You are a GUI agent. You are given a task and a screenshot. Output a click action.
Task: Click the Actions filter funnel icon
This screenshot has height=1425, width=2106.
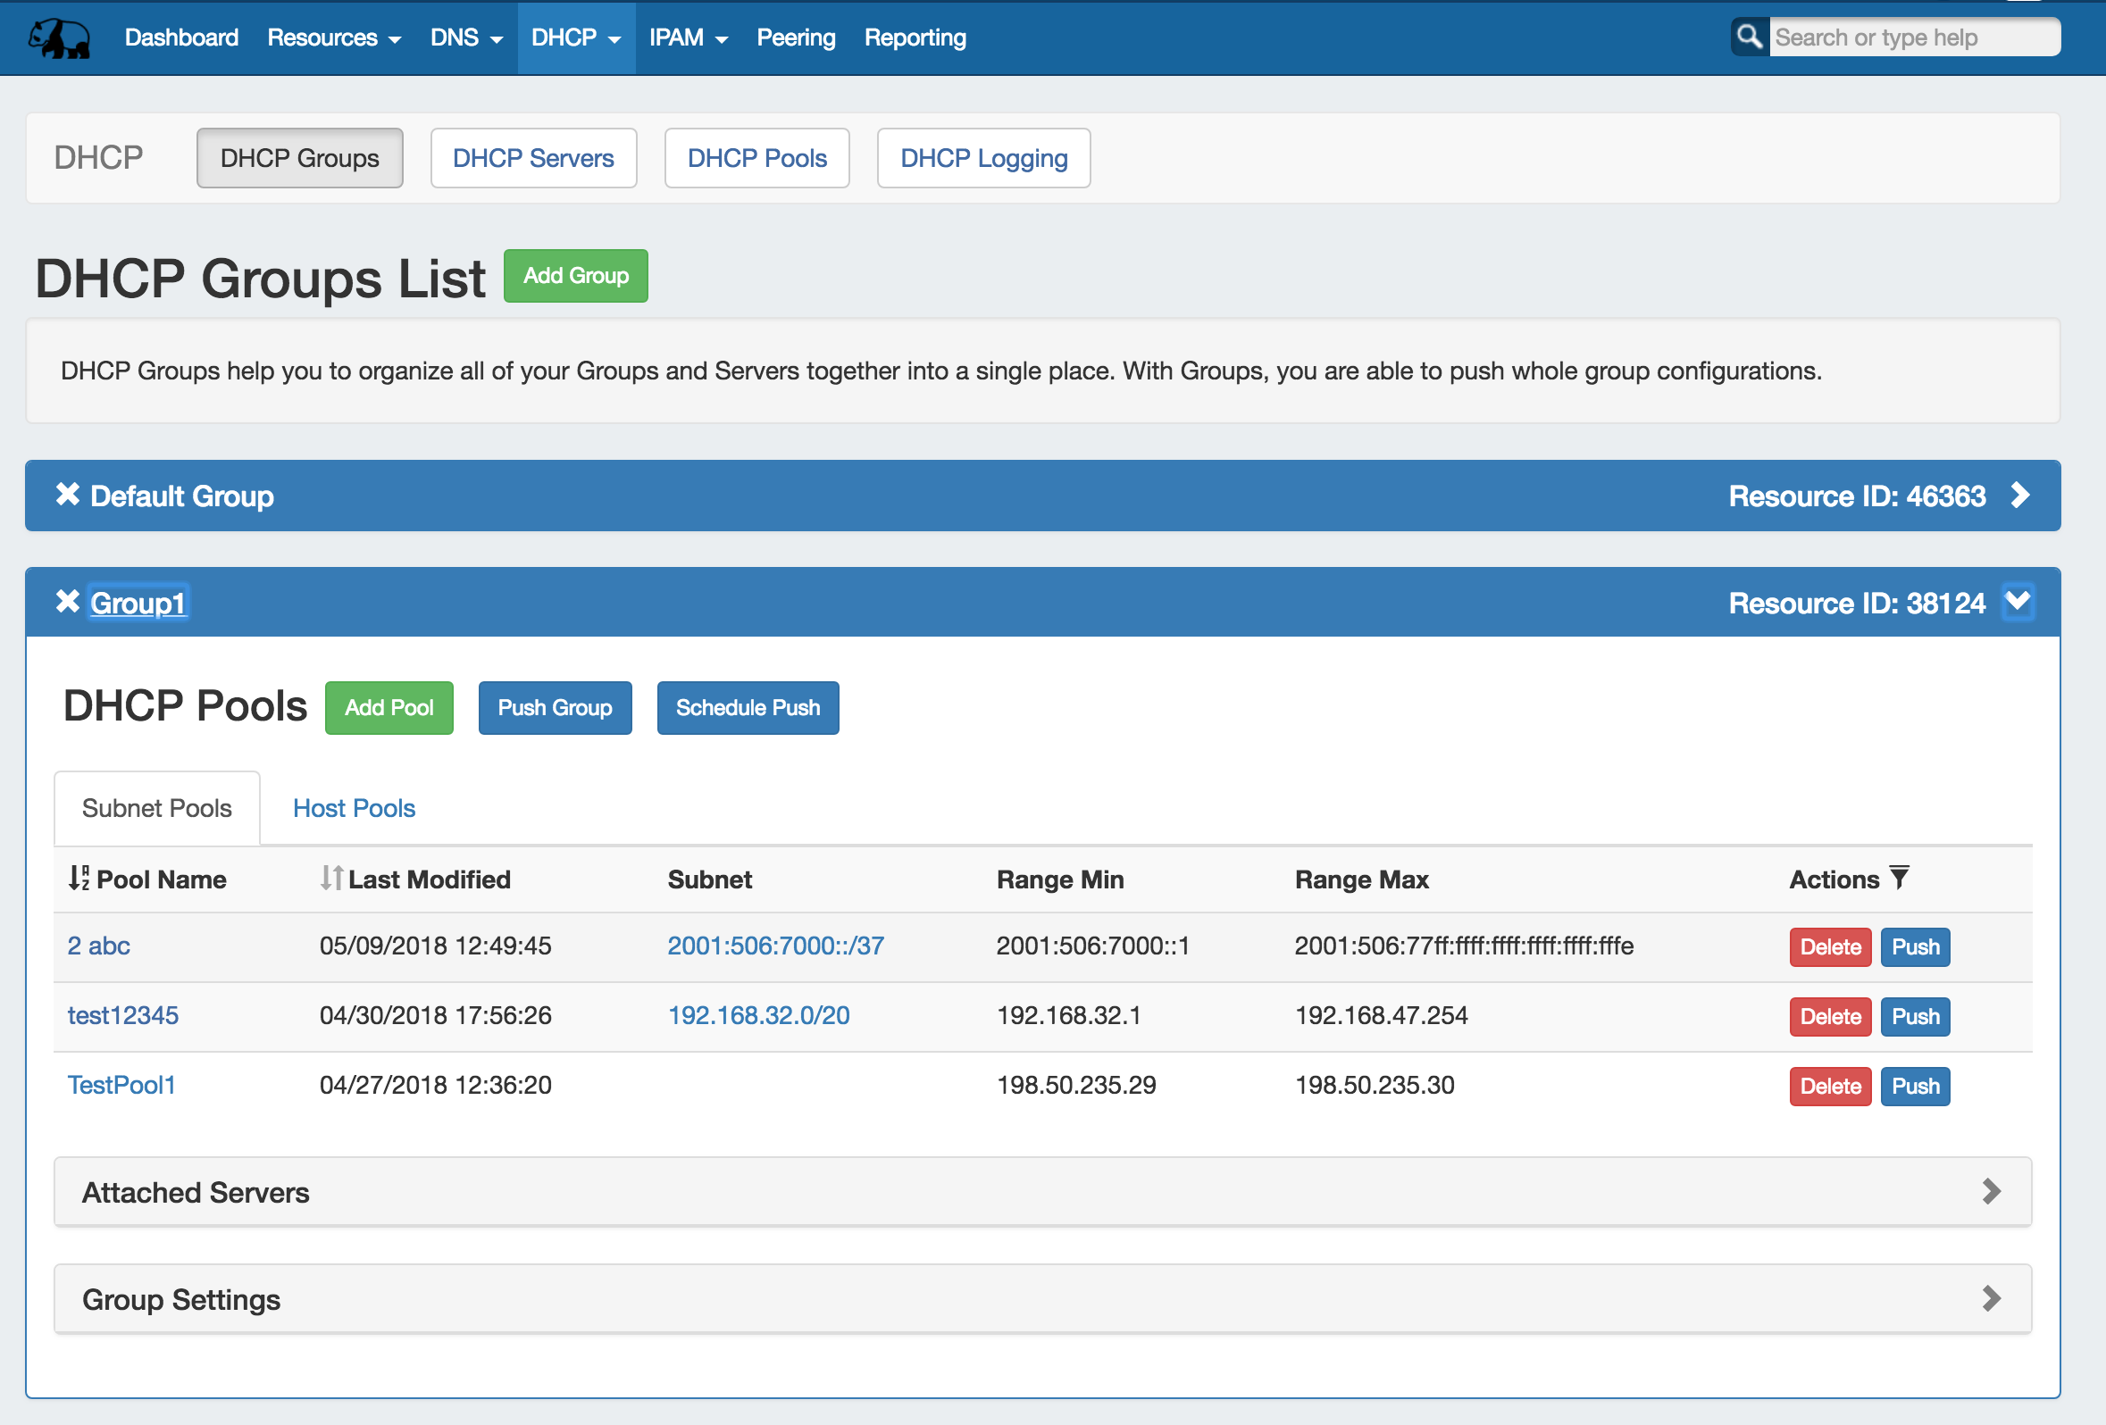tap(1900, 877)
